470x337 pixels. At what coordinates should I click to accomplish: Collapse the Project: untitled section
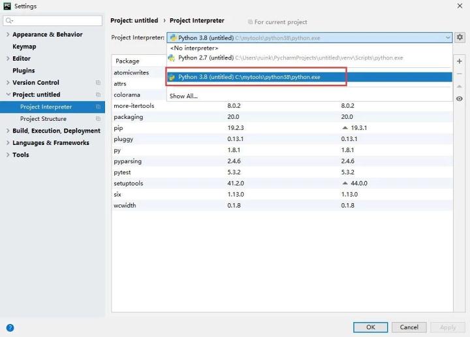(x=8, y=95)
